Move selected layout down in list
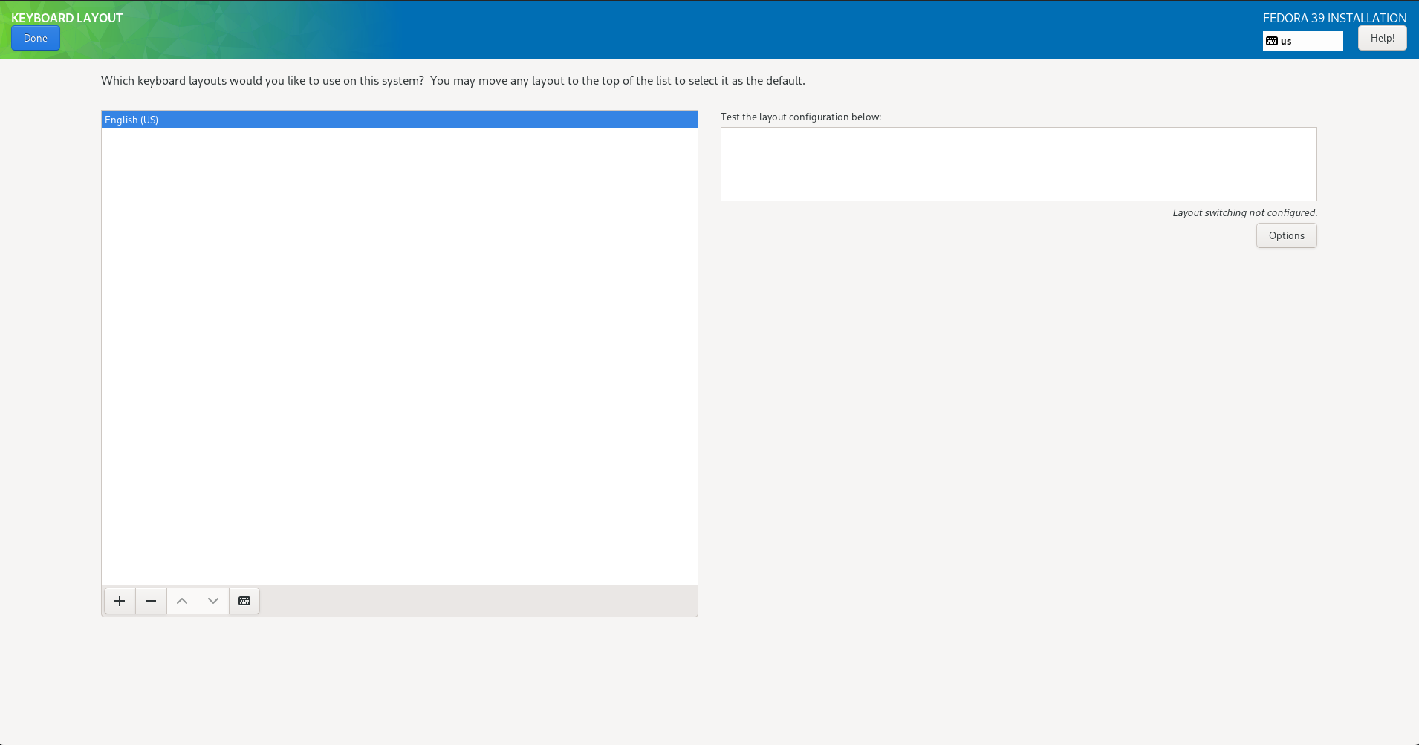This screenshot has width=1419, height=745. click(x=213, y=601)
